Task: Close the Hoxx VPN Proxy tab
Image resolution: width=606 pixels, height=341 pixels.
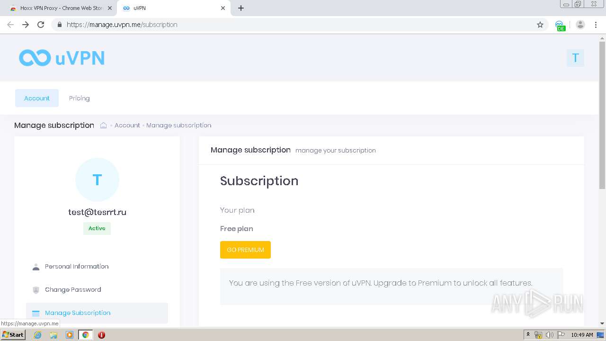Action: tap(110, 8)
